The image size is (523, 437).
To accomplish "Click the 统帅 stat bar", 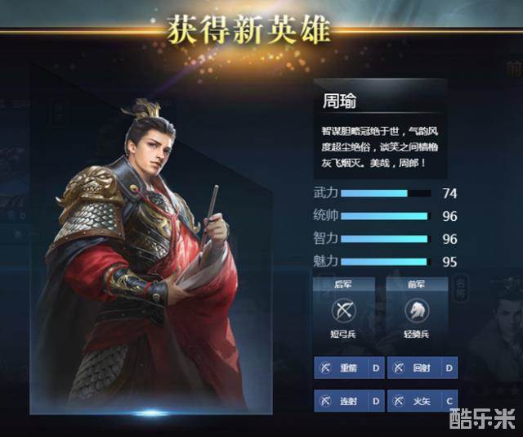I will click(x=386, y=216).
